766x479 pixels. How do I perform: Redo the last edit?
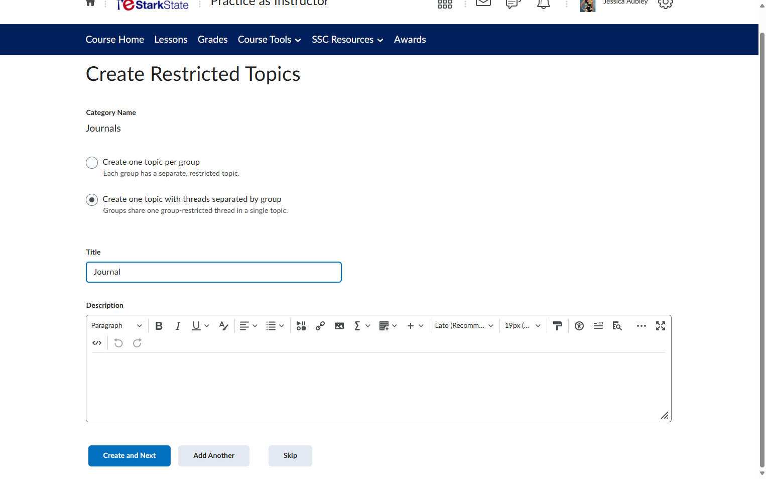click(137, 343)
